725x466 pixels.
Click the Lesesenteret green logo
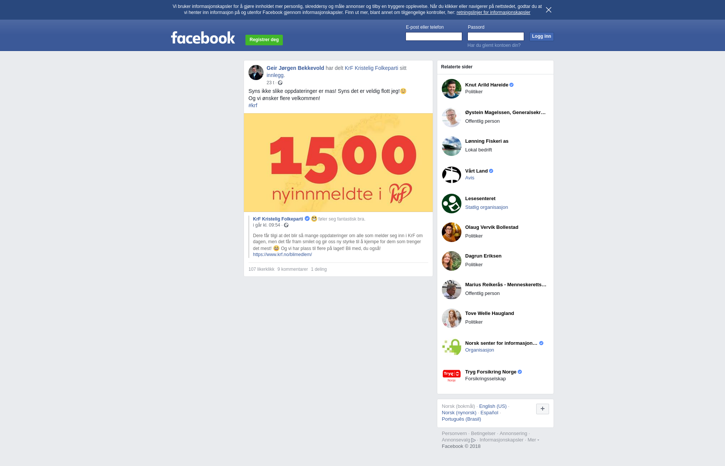[x=452, y=204]
